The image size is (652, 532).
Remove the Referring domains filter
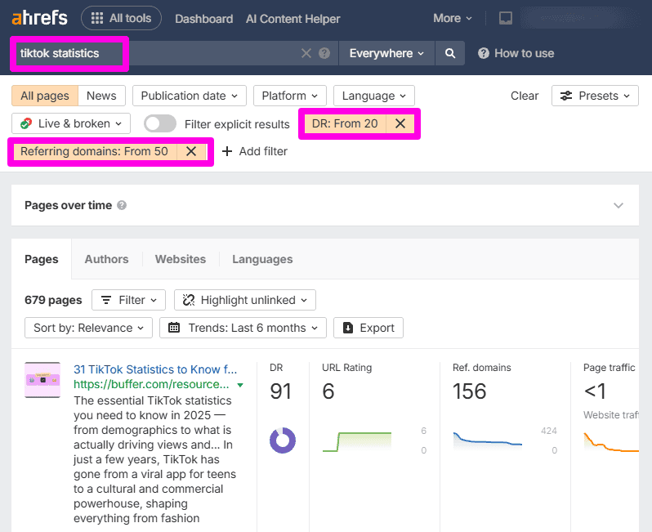click(x=191, y=151)
